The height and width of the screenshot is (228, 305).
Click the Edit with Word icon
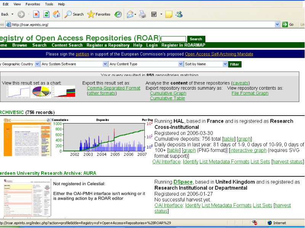tap(154, 14)
